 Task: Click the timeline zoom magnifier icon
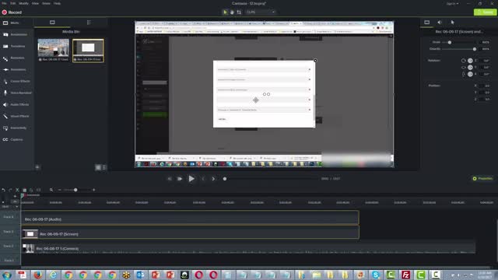(51, 190)
